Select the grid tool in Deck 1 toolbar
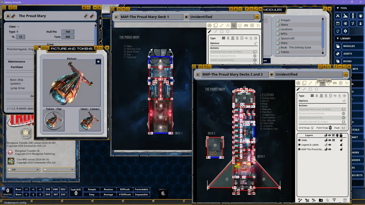365x205 pixels. point(252,25)
